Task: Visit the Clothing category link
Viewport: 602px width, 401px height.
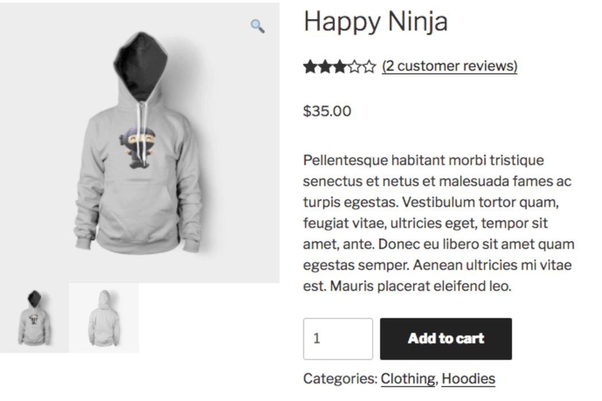Action: coord(408,378)
